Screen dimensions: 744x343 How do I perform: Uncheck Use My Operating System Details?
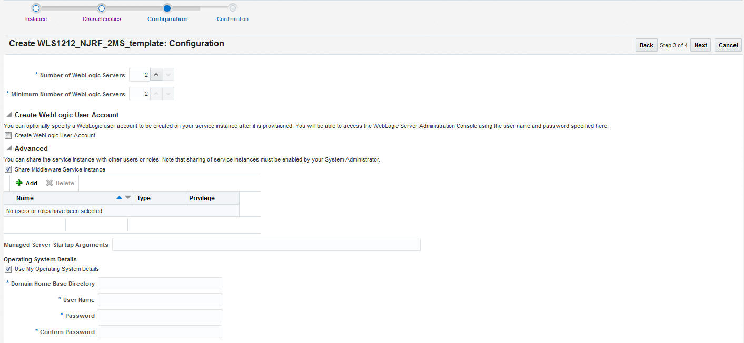tap(8, 269)
